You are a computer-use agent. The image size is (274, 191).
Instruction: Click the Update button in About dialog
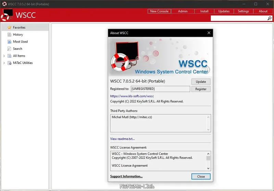pos(201,82)
